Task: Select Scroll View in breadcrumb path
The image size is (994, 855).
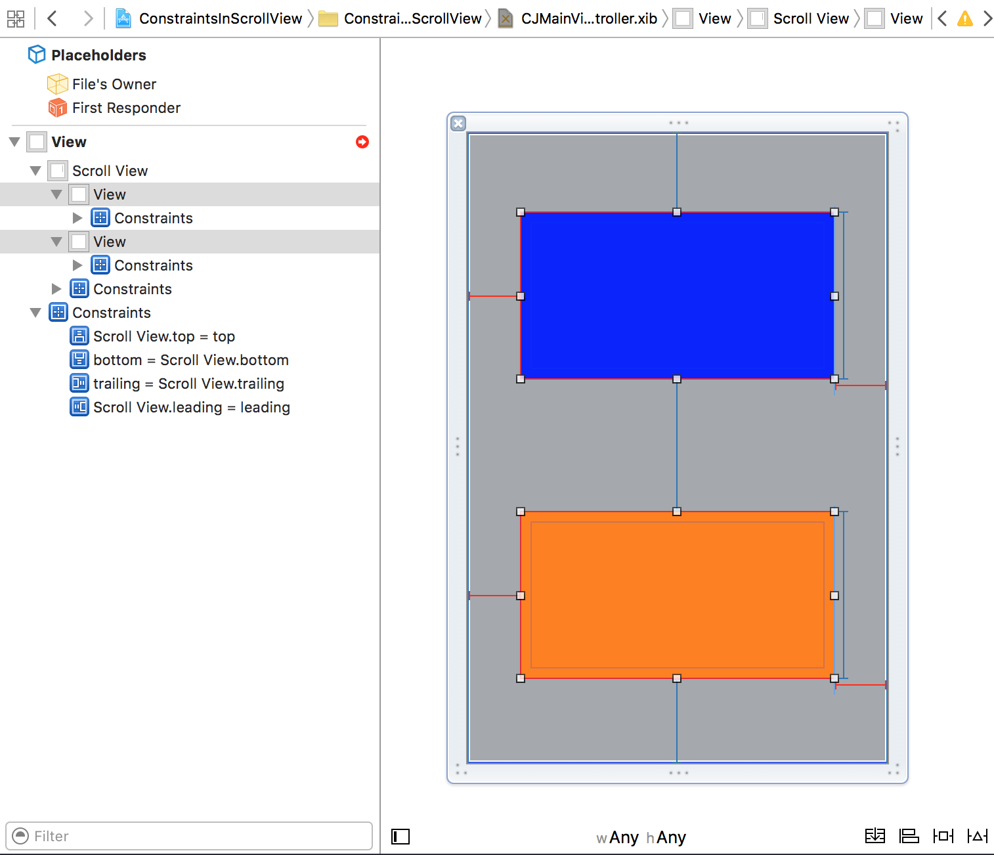Action: tap(810, 18)
